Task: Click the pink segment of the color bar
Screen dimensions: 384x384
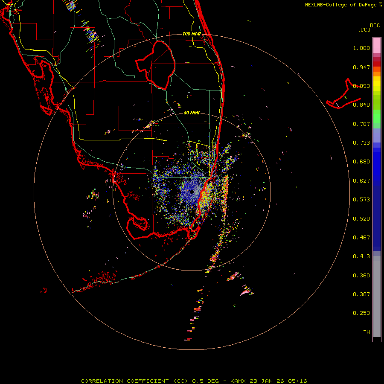Action: coord(377,46)
